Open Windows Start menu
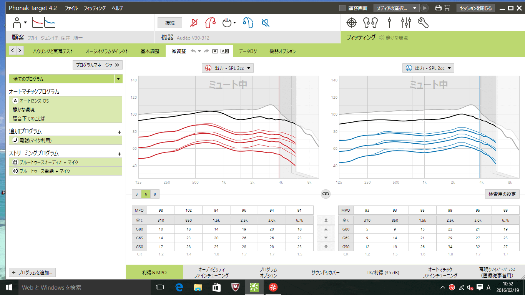The height and width of the screenshot is (295, 525). pyautogui.click(x=9, y=287)
